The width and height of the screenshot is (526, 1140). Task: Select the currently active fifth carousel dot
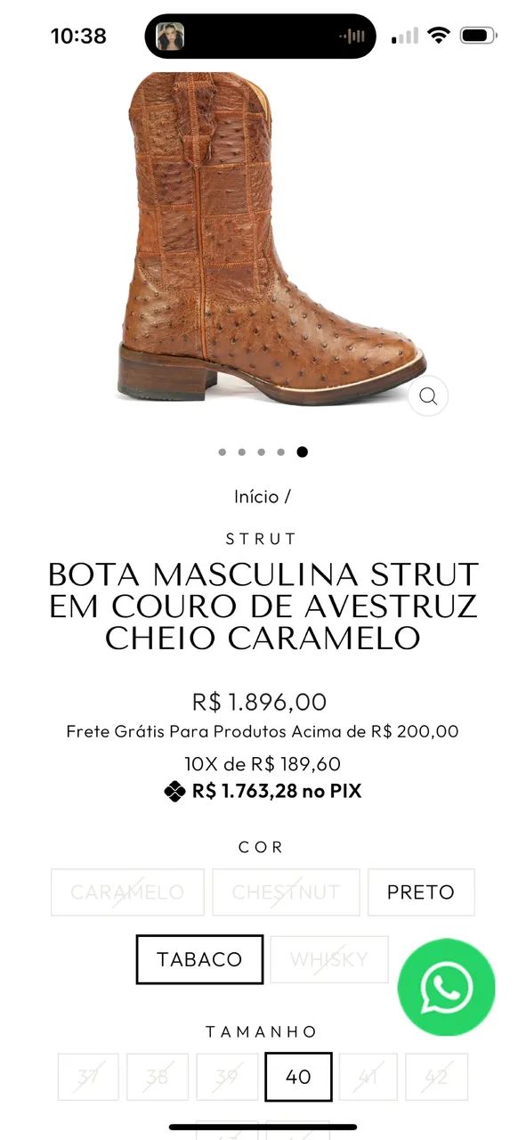303,452
